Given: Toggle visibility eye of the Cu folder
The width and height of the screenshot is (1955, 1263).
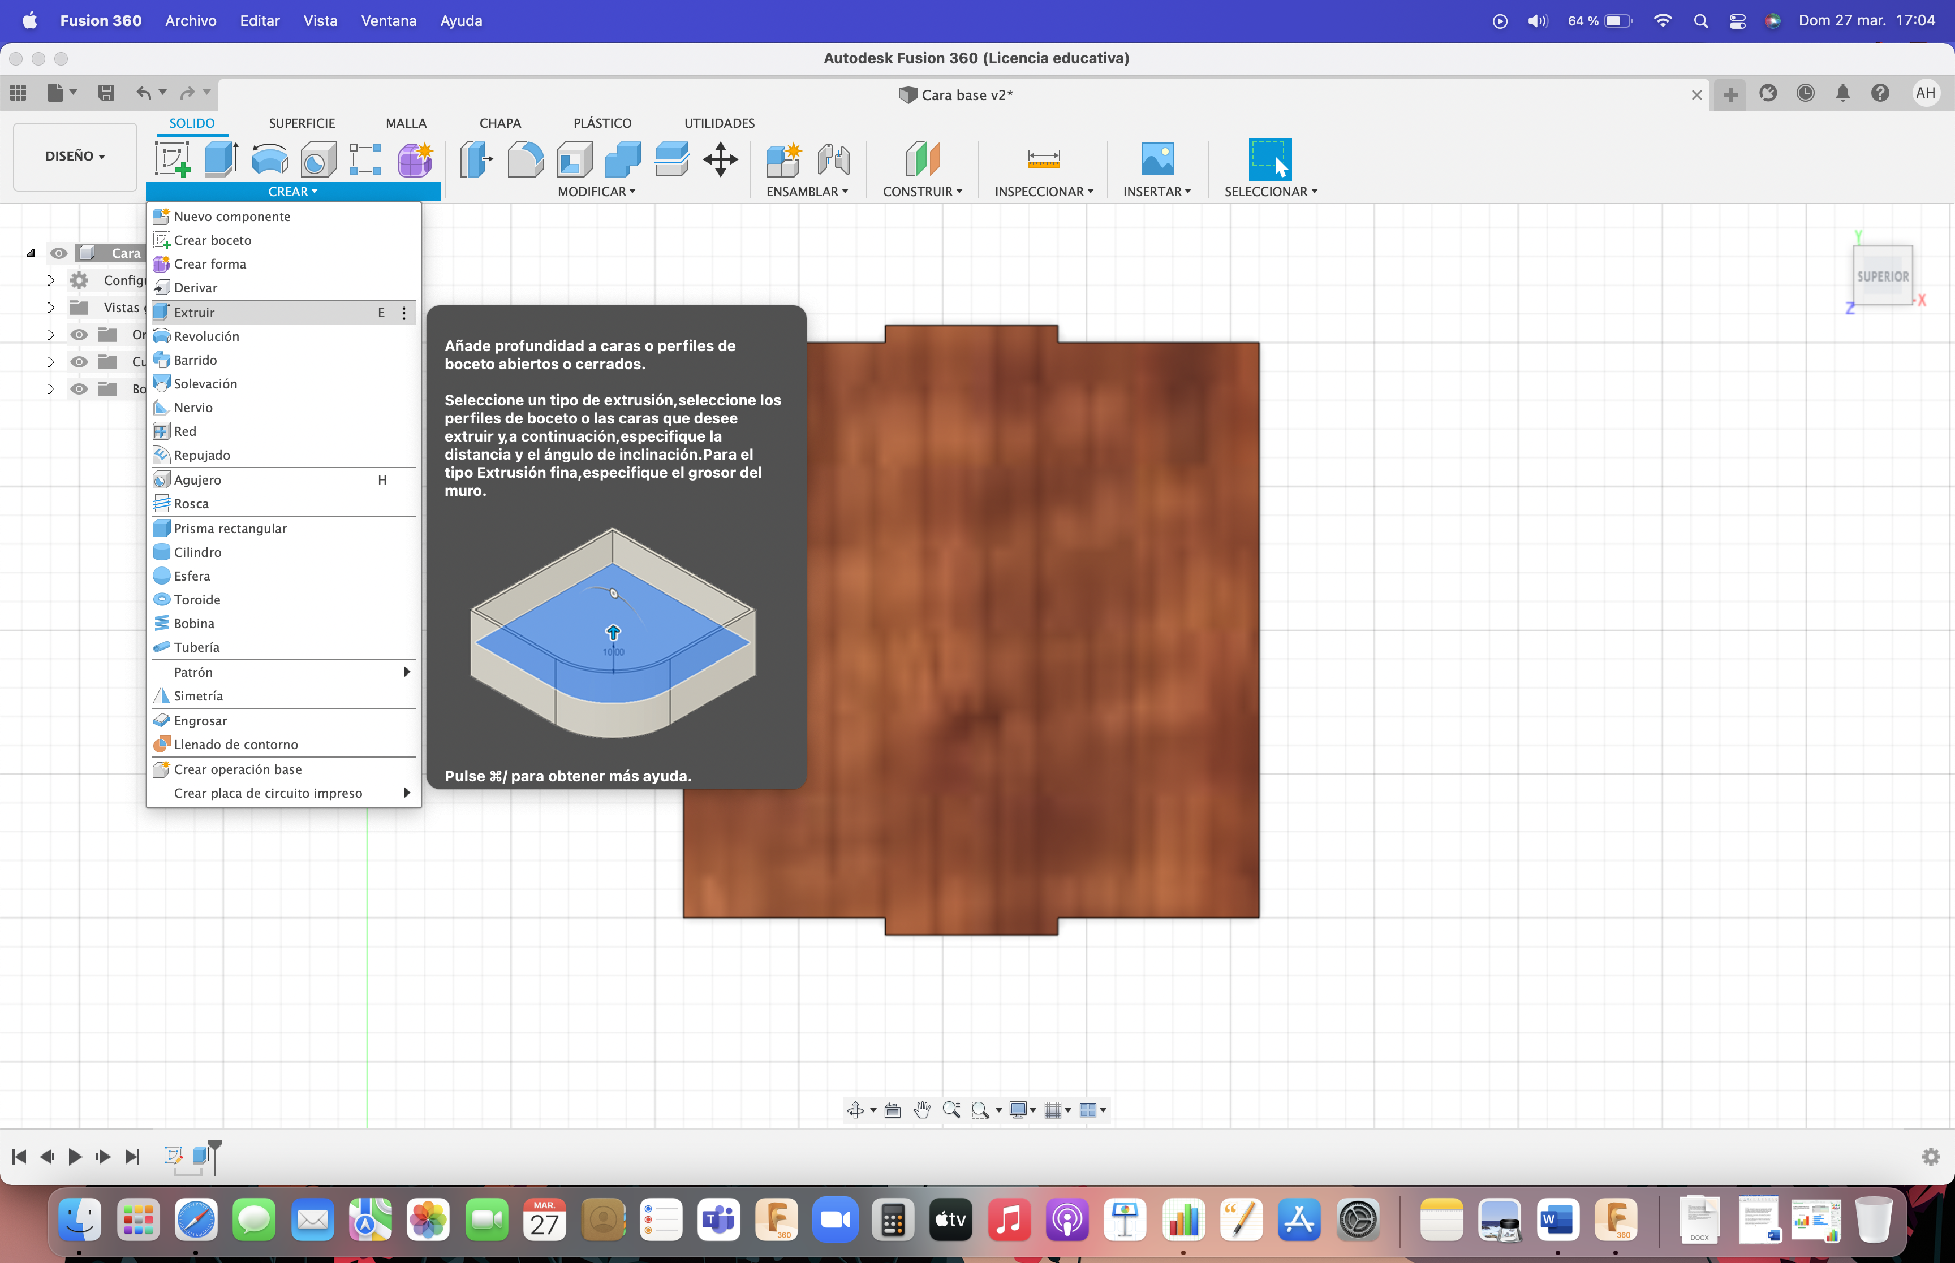Looking at the screenshot, I should 79,361.
